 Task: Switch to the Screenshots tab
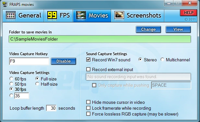pyautogui.click(x=138, y=16)
